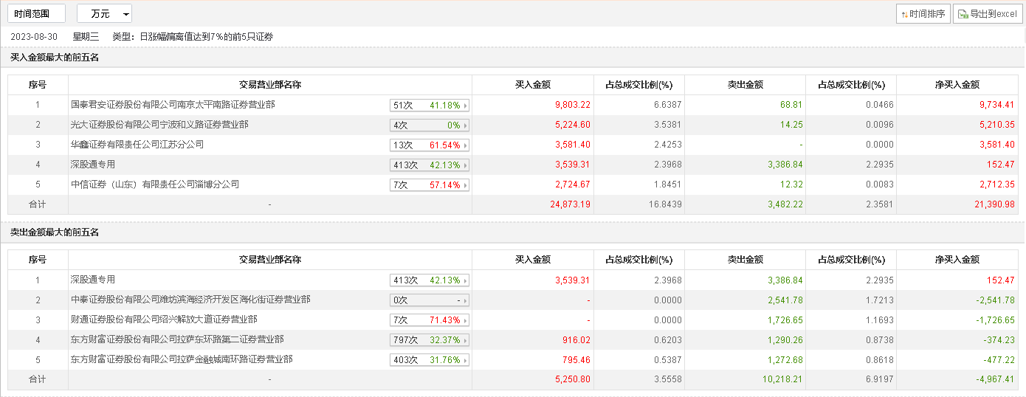This screenshot has width=1026, height=397.
Task: Open 中泰证券潍坊滨海营业部 link
Action: pos(190,300)
